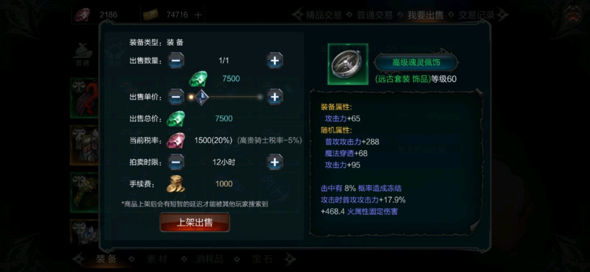Switch to 精品交易 tab
590x272 pixels.
[324, 15]
